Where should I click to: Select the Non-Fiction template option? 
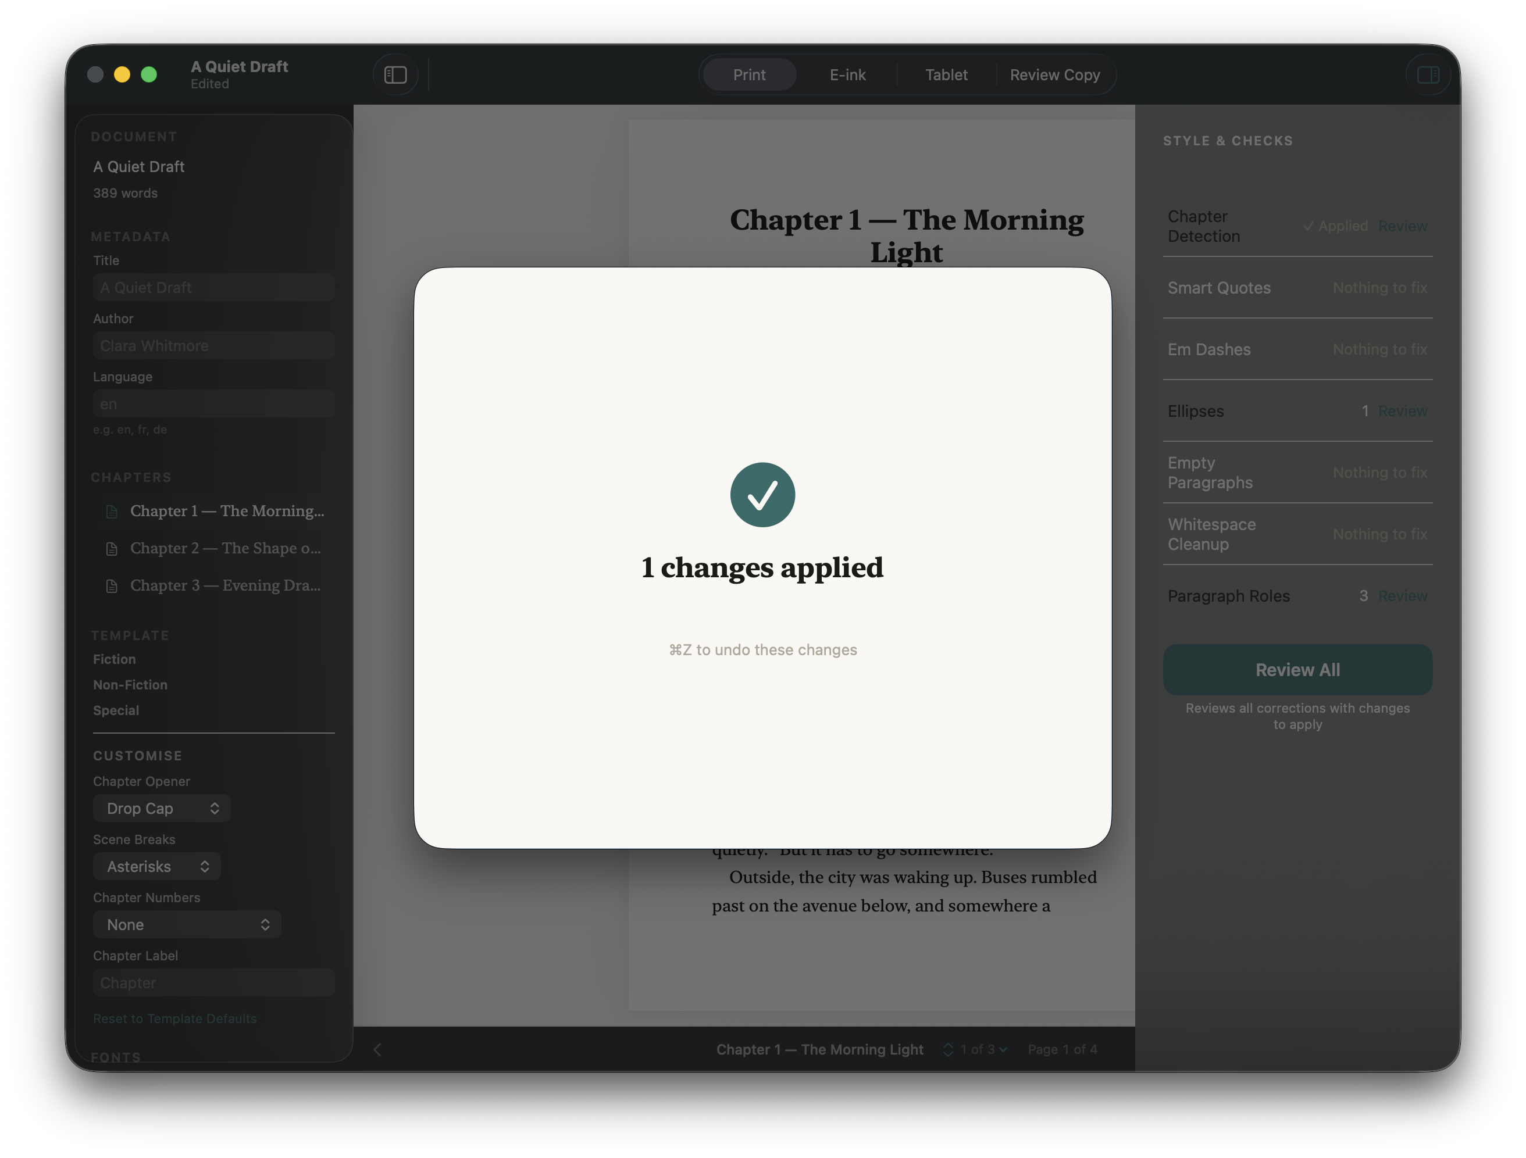(x=130, y=685)
